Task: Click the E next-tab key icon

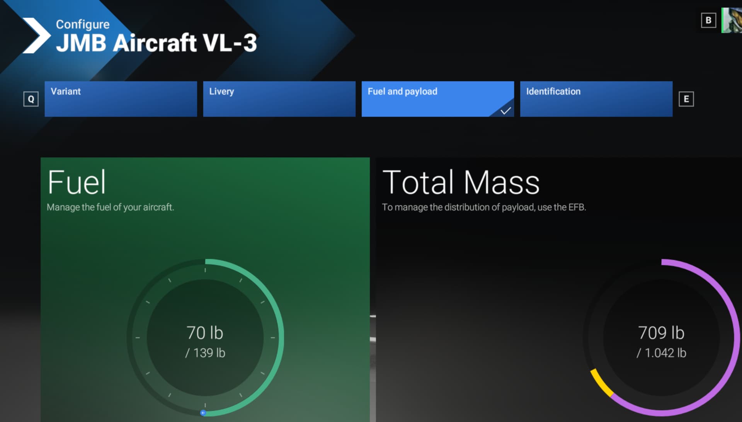Action: click(x=686, y=99)
